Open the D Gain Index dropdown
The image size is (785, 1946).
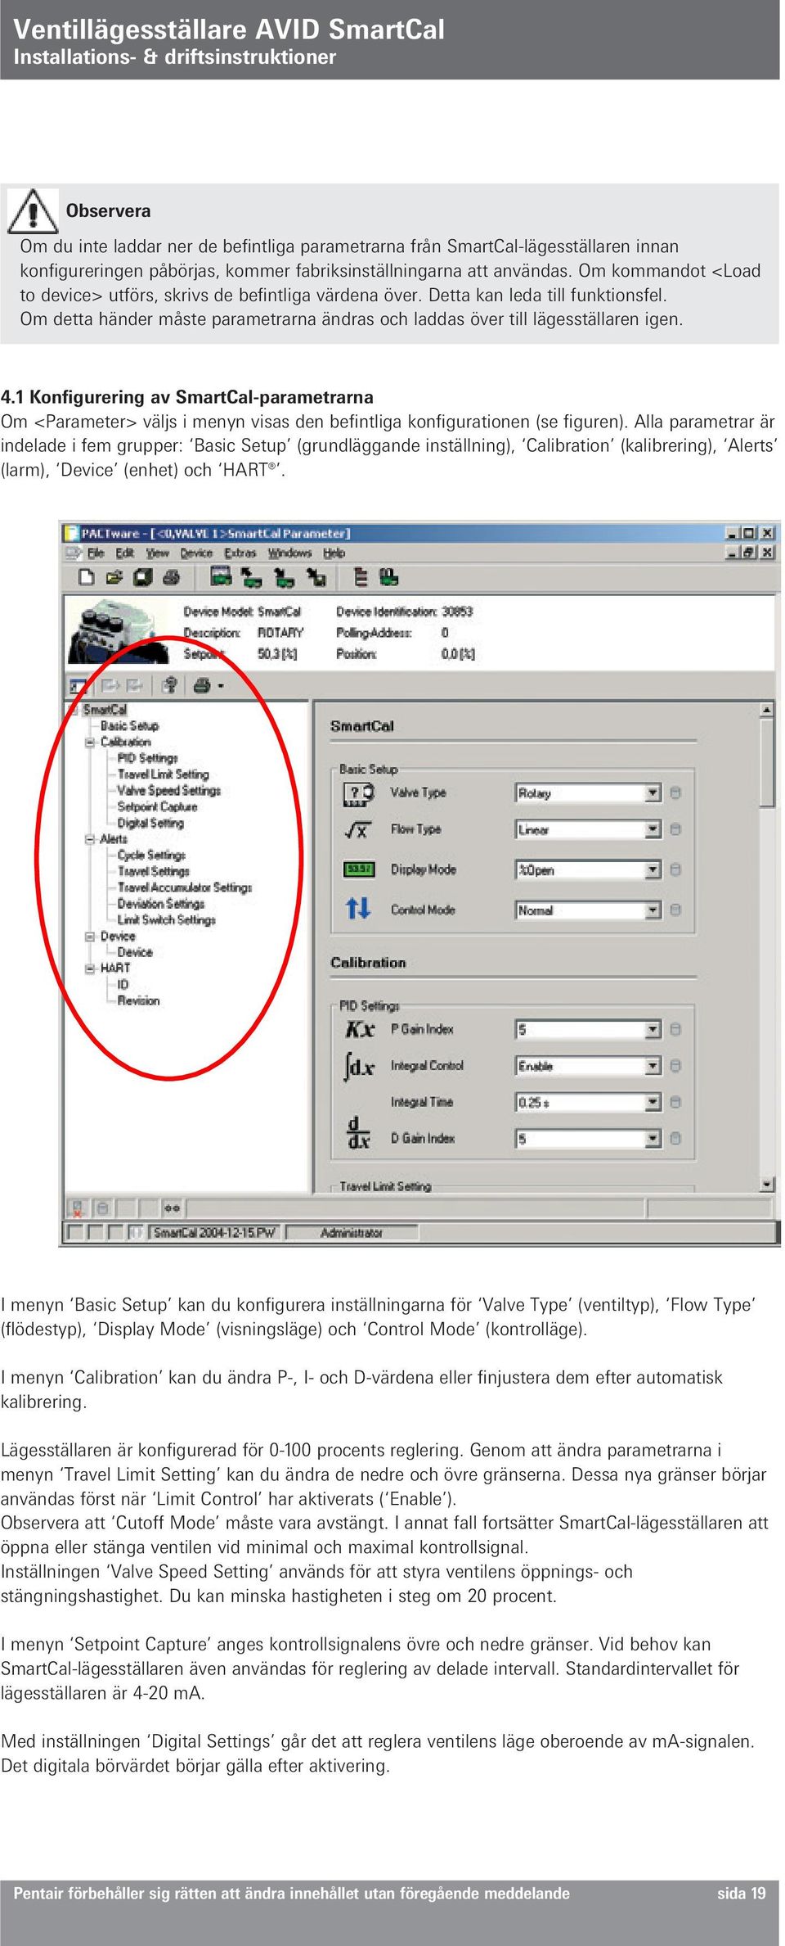(653, 1139)
